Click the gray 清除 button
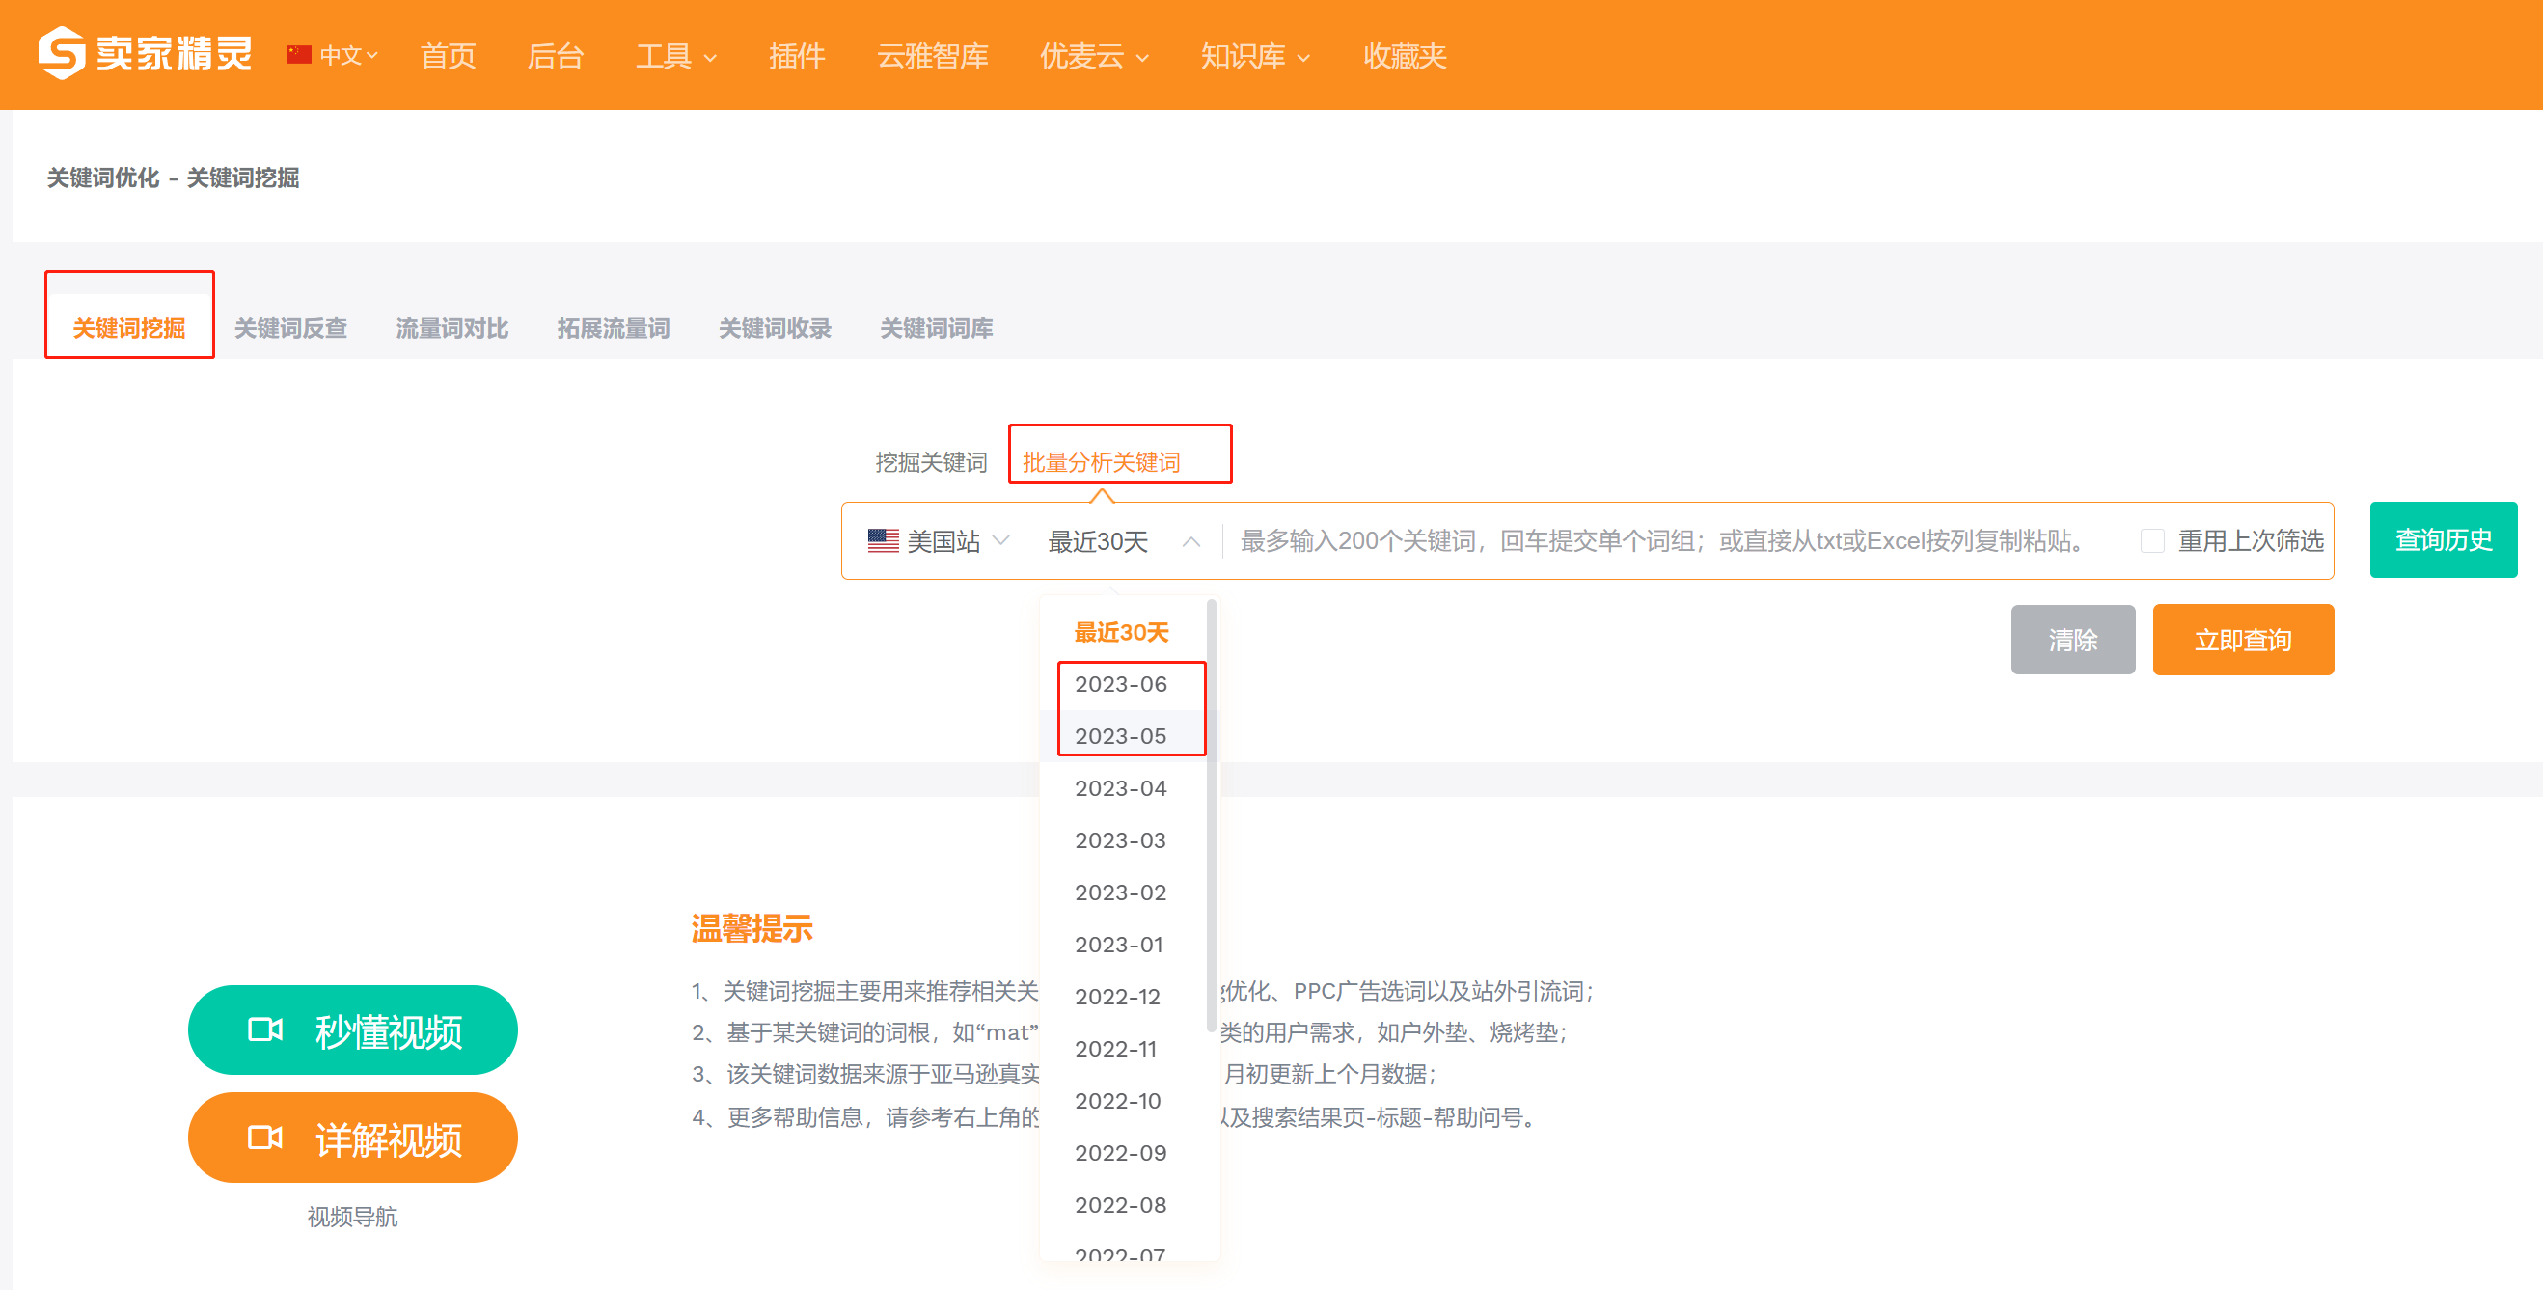Screen dimensions: 2543x1290 pos(2073,640)
